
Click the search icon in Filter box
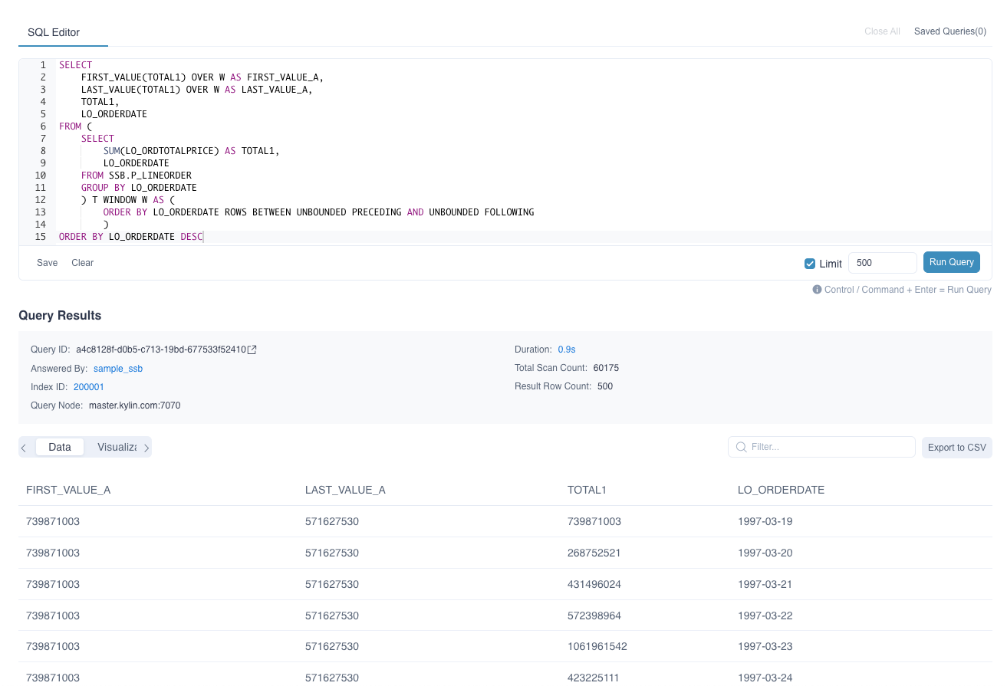(x=741, y=447)
